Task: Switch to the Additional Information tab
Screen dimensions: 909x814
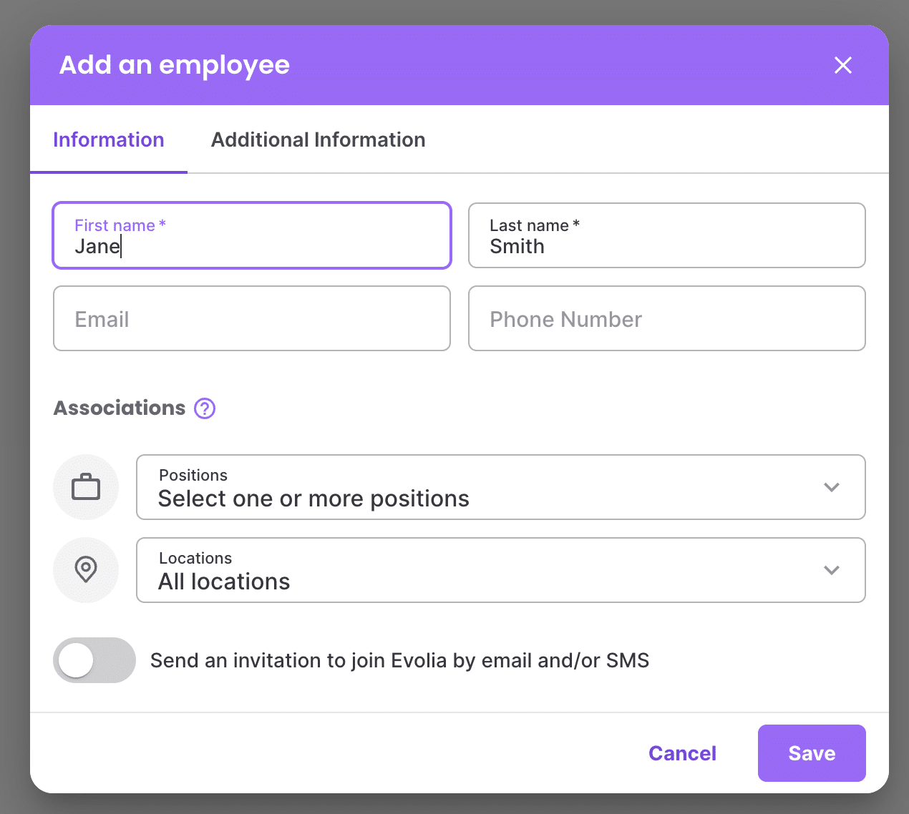Action: coord(318,139)
